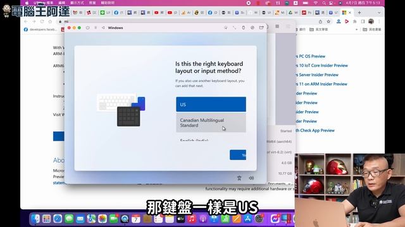Screen dimensions: 405x227
Task: Expand the Chrome tab search chevron
Action: point(379,13)
